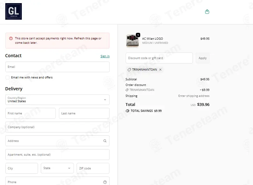
Task: Click the address search magnifier icon
Action: [x=105, y=141]
